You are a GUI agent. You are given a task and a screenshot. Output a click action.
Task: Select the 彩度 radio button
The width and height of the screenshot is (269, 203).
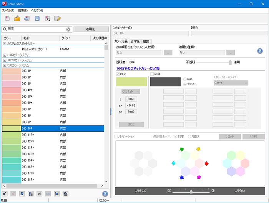pos(175,136)
